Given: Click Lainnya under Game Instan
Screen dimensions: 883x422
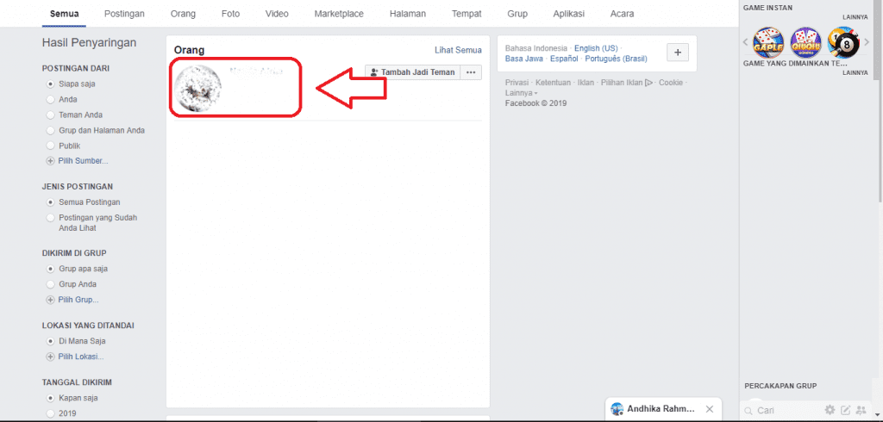Looking at the screenshot, I should 855,17.
